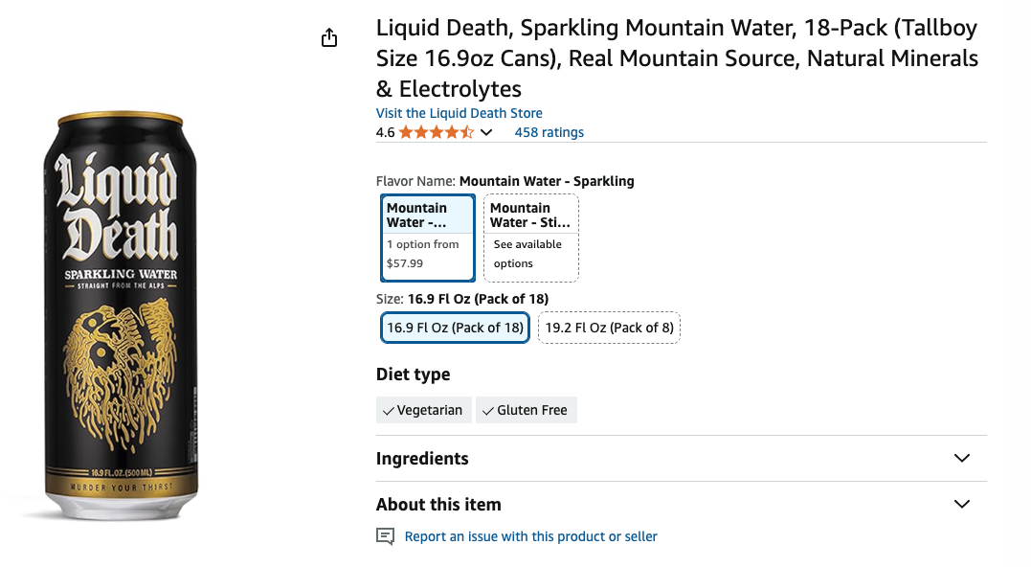1031x567 pixels.
Task: Select the Mountain Water - Still flavor
Action: pyautogui.click(x=530, y=238)
